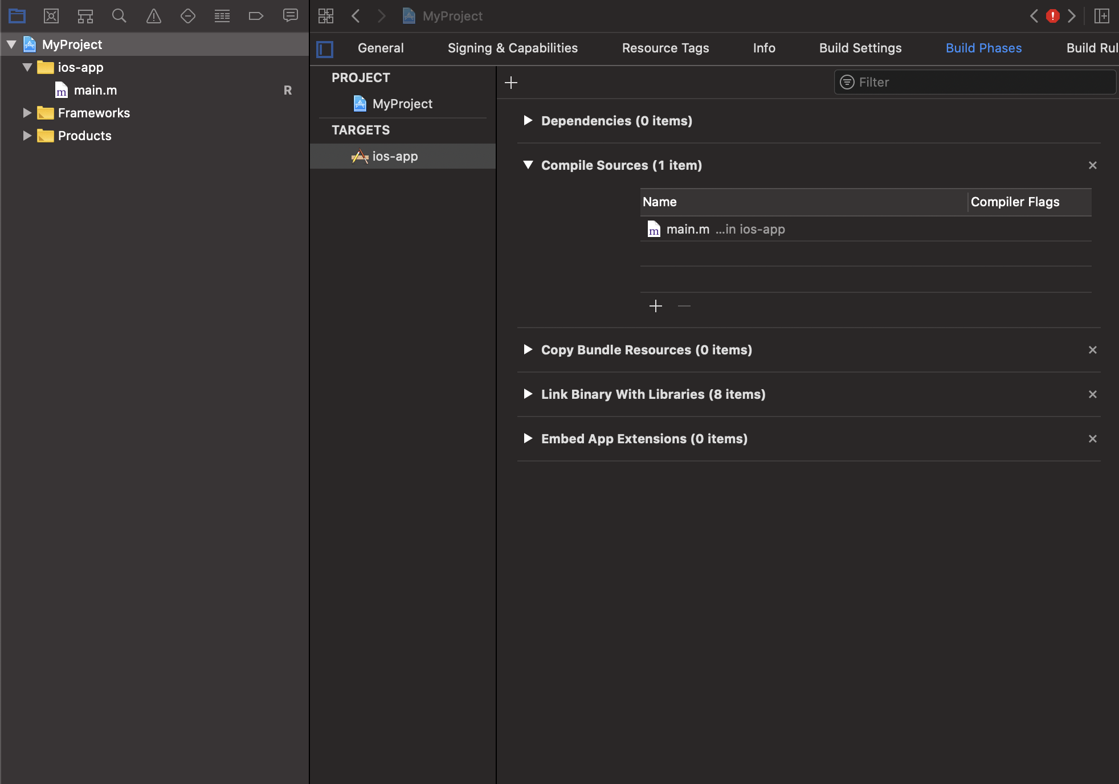Go back with the left chevron beside MyProject

[x=356, y=16]
